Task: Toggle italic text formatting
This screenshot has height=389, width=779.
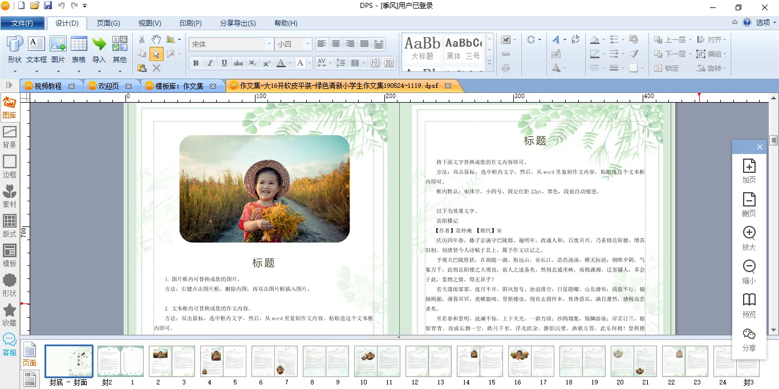Action: (210, 63)
